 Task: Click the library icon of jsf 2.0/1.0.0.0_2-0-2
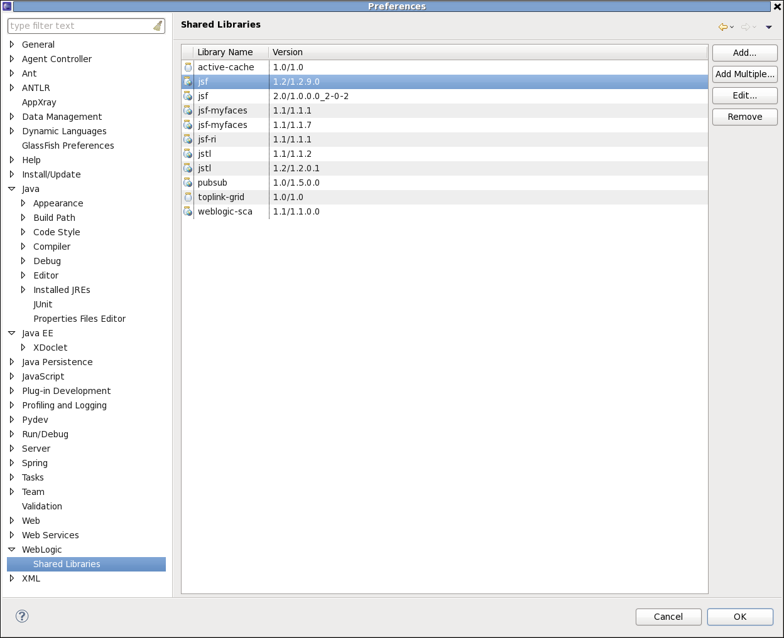188,96
